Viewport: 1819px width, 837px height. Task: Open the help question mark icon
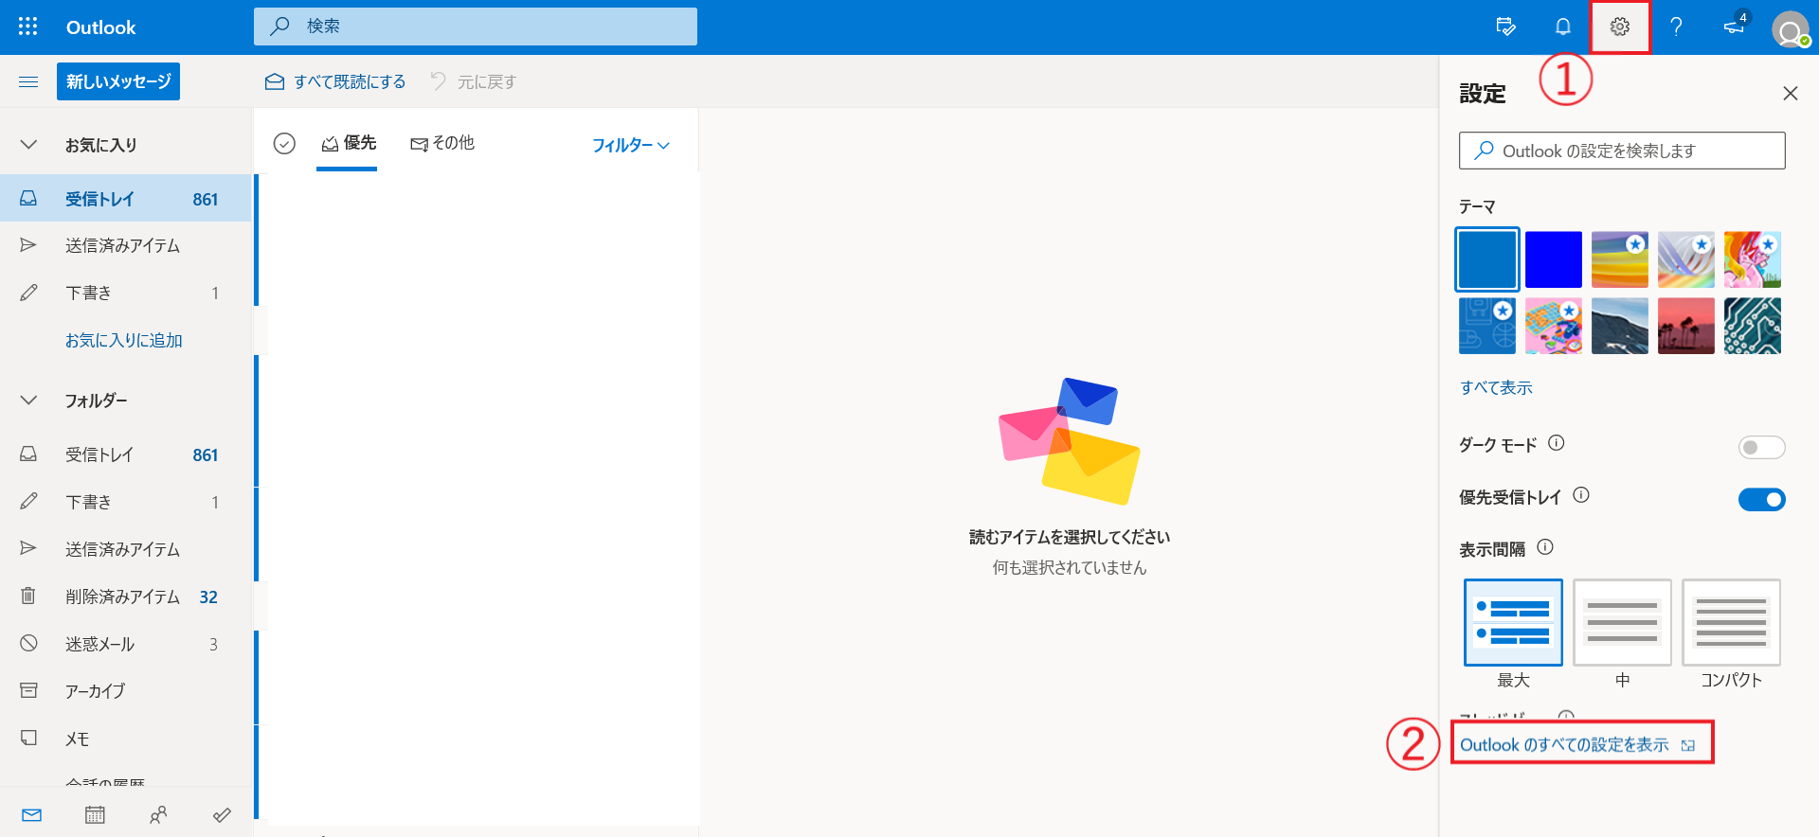(x=1676, y=27)
